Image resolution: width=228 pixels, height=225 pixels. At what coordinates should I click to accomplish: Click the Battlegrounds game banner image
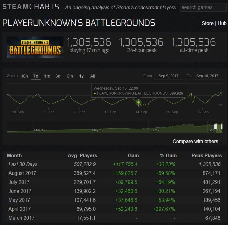[35, 47]
